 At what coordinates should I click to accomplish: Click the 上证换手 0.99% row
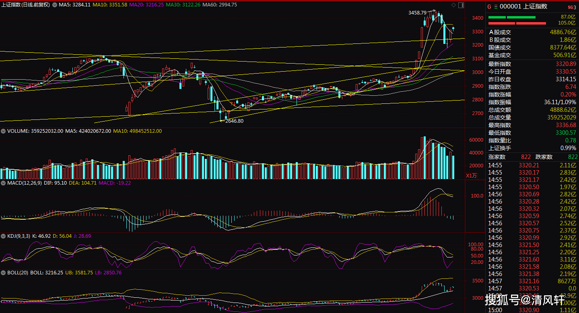[532, 148]
